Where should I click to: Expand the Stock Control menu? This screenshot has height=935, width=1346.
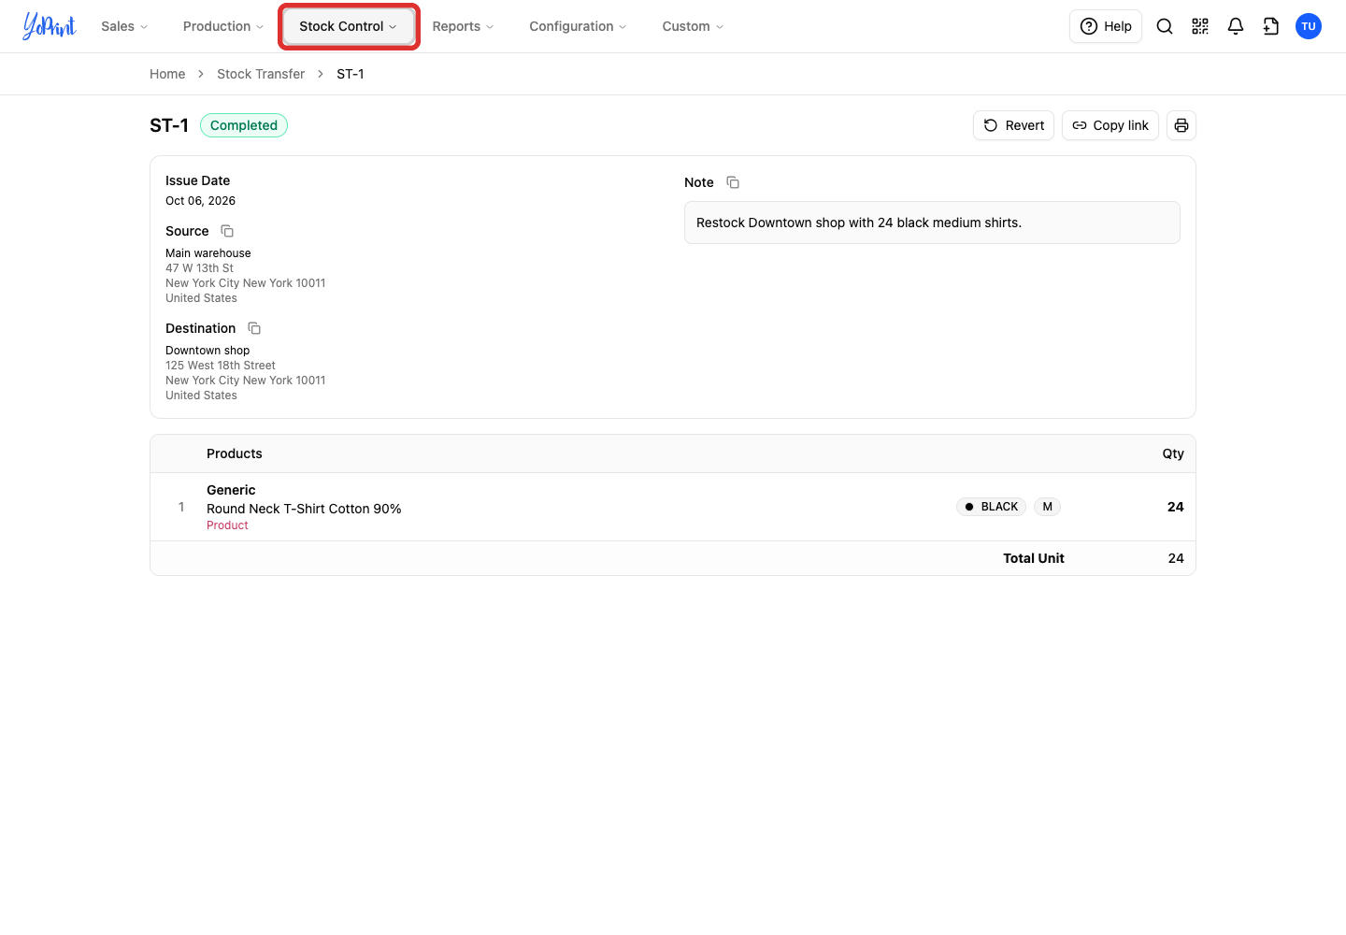pos(349,26)
